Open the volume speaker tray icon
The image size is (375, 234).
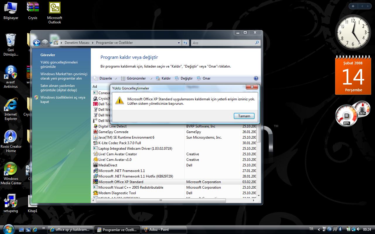click(x=359, y=229)
